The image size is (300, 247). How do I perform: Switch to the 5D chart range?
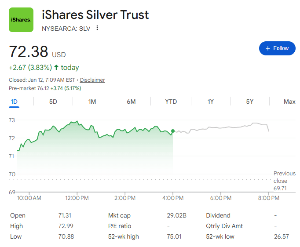point(53,102)
